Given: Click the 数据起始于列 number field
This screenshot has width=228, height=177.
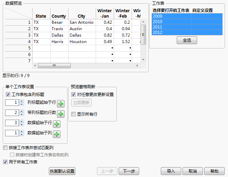Looking at the screenshot, I should 12,133.
